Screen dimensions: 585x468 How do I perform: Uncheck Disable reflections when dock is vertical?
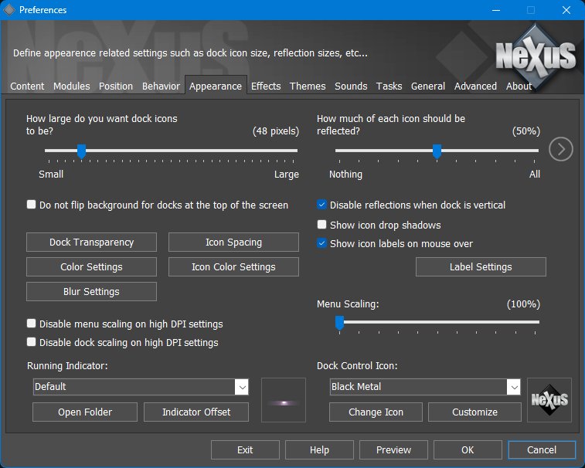321,205
